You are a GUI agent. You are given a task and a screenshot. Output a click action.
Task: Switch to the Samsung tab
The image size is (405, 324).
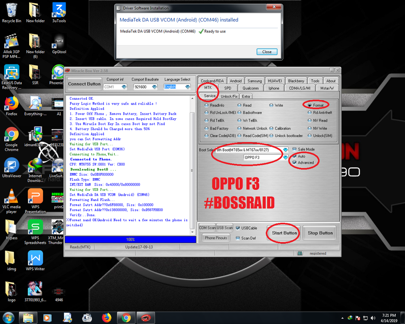click(255, 81)
